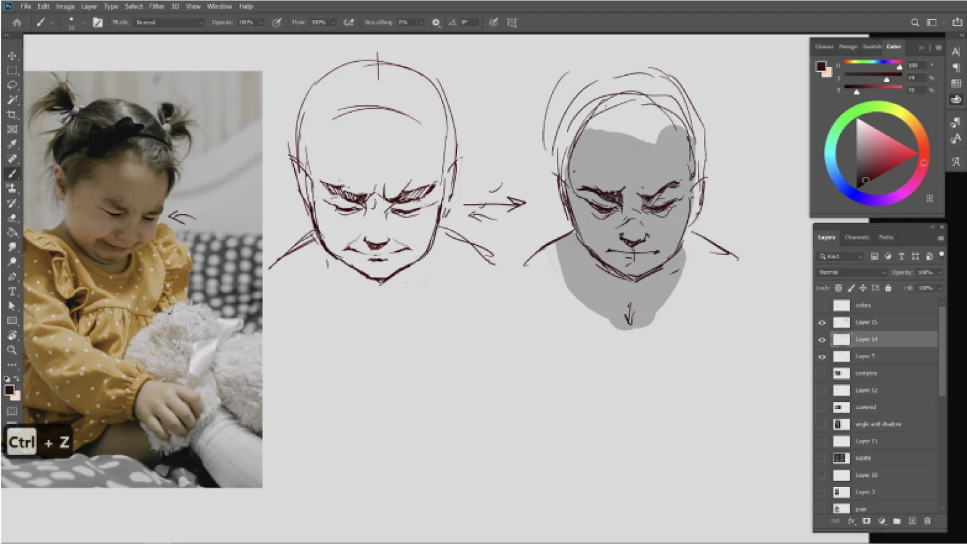Click the share icon at top right
This screenshot has height=544, width=967.
coord(957,22)
